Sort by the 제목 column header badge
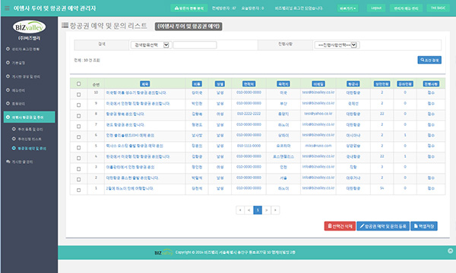The width and height of the screenshot is (456, 273). tap(145, 84)
